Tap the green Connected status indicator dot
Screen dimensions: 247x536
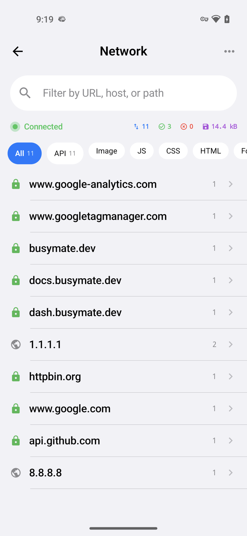pyautogui.click(x=15, y=126)
